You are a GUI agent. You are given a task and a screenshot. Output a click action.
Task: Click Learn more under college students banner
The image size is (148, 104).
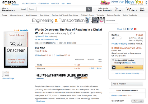coord(40,78)
